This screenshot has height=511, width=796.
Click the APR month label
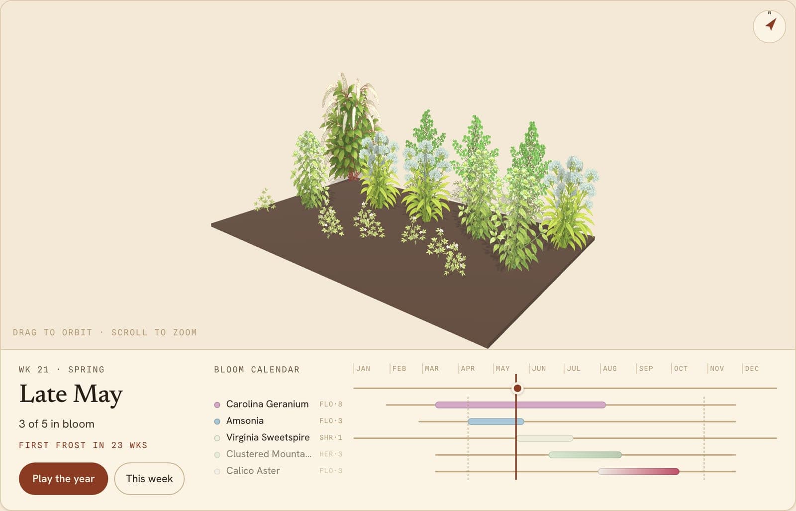[468, 369]
